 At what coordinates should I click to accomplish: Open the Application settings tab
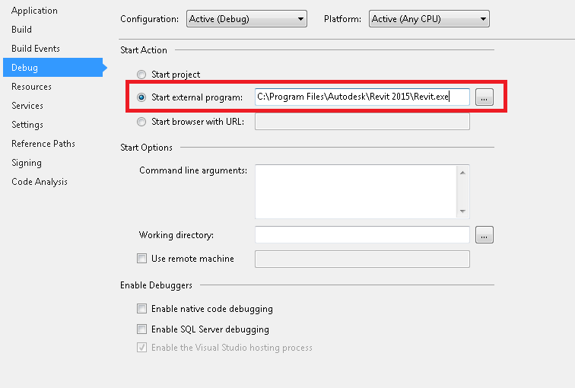[x=34, y=11]
